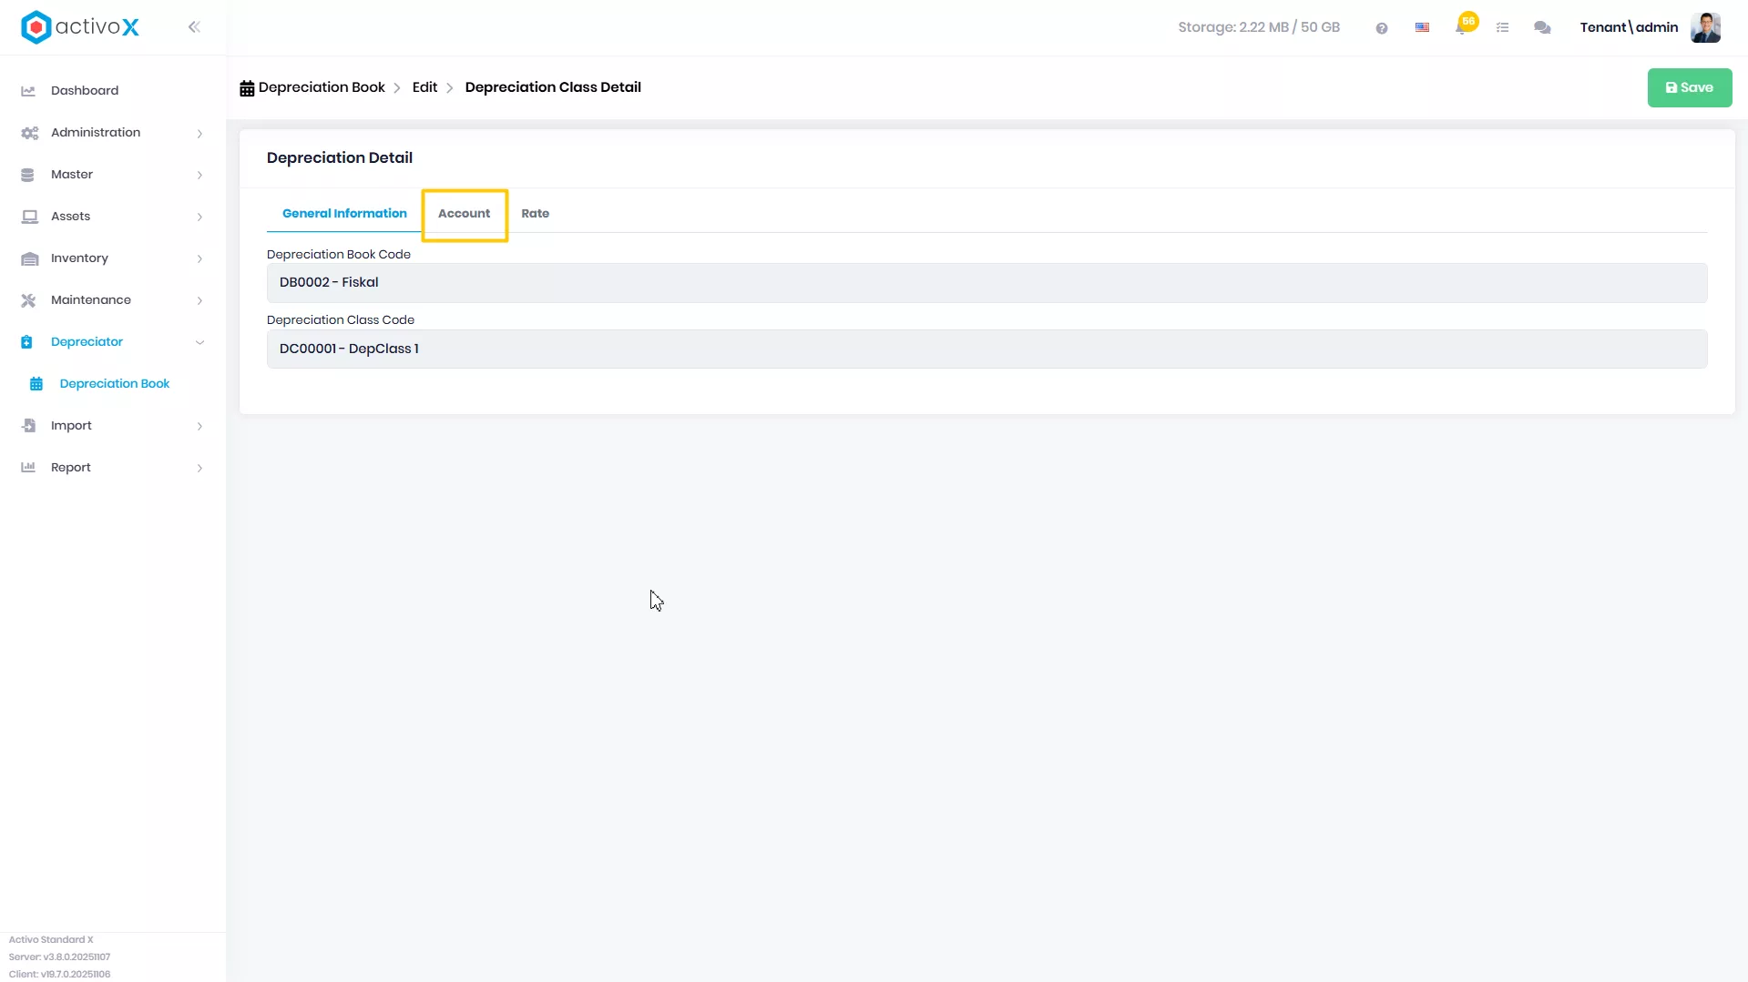Expand Inventory menu chevron
1748x982 pixels.
pos(199,259)
